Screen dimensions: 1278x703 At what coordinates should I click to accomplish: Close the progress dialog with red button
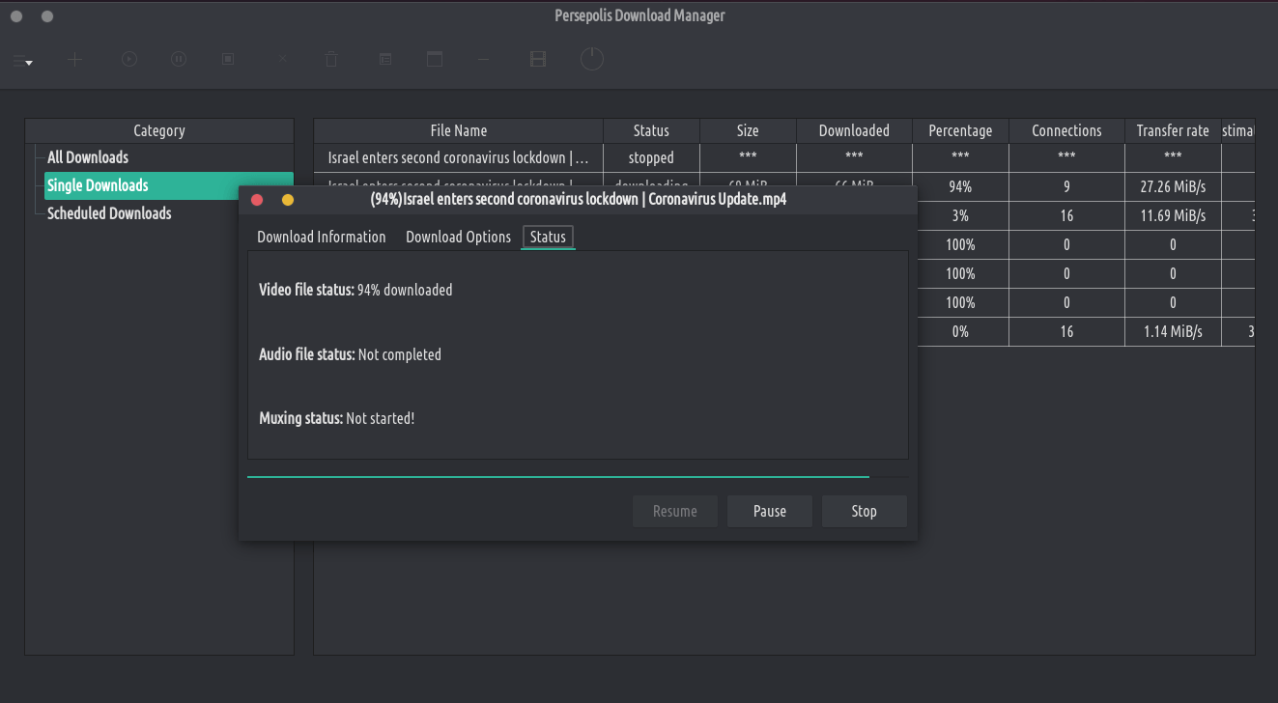(257, 200)
